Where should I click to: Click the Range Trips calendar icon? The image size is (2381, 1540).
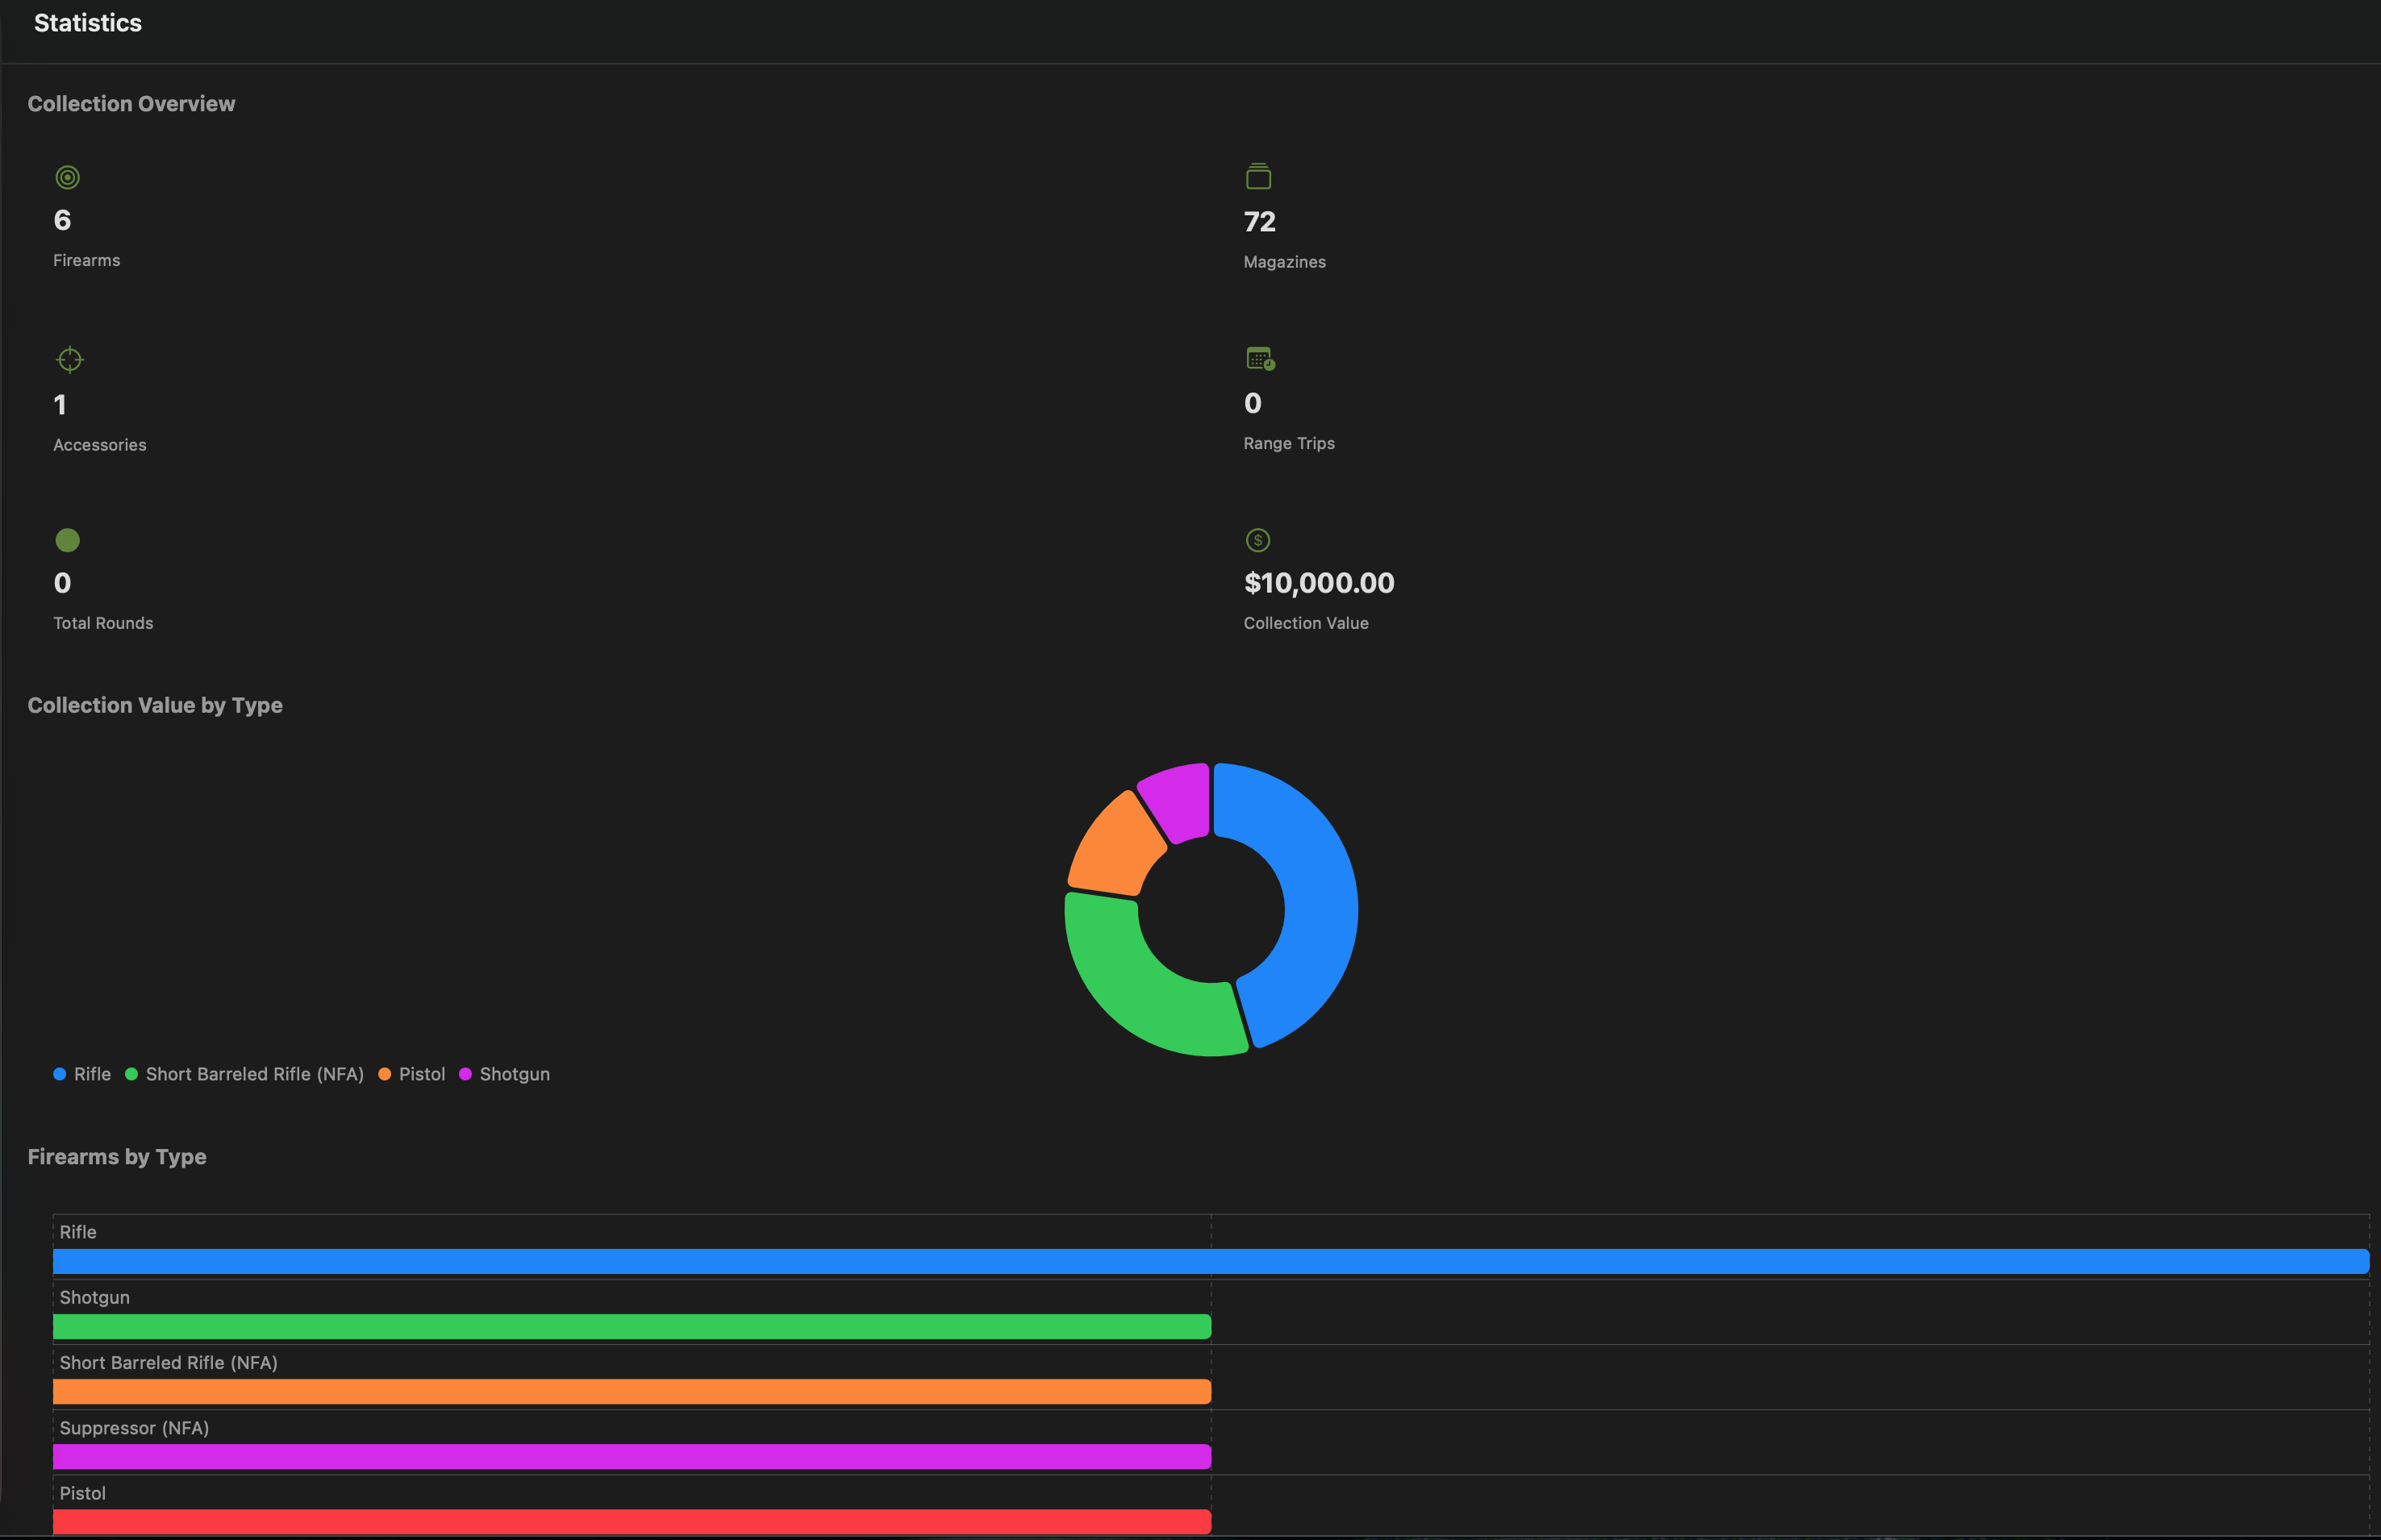tap(1260, 359)
